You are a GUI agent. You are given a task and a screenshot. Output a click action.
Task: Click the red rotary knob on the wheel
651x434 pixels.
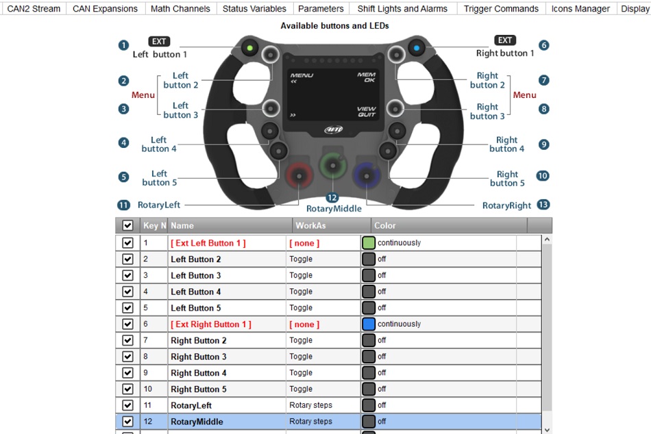tap(299, 176)
